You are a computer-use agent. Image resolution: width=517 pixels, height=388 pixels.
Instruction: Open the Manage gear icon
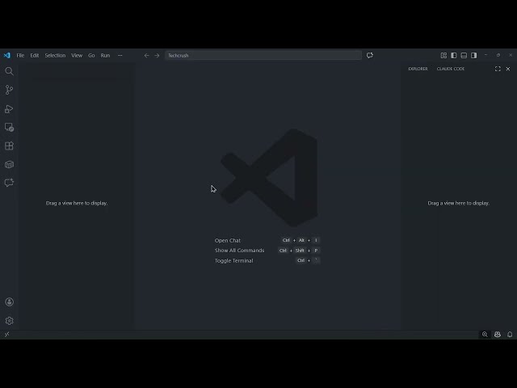coord(9,320)
